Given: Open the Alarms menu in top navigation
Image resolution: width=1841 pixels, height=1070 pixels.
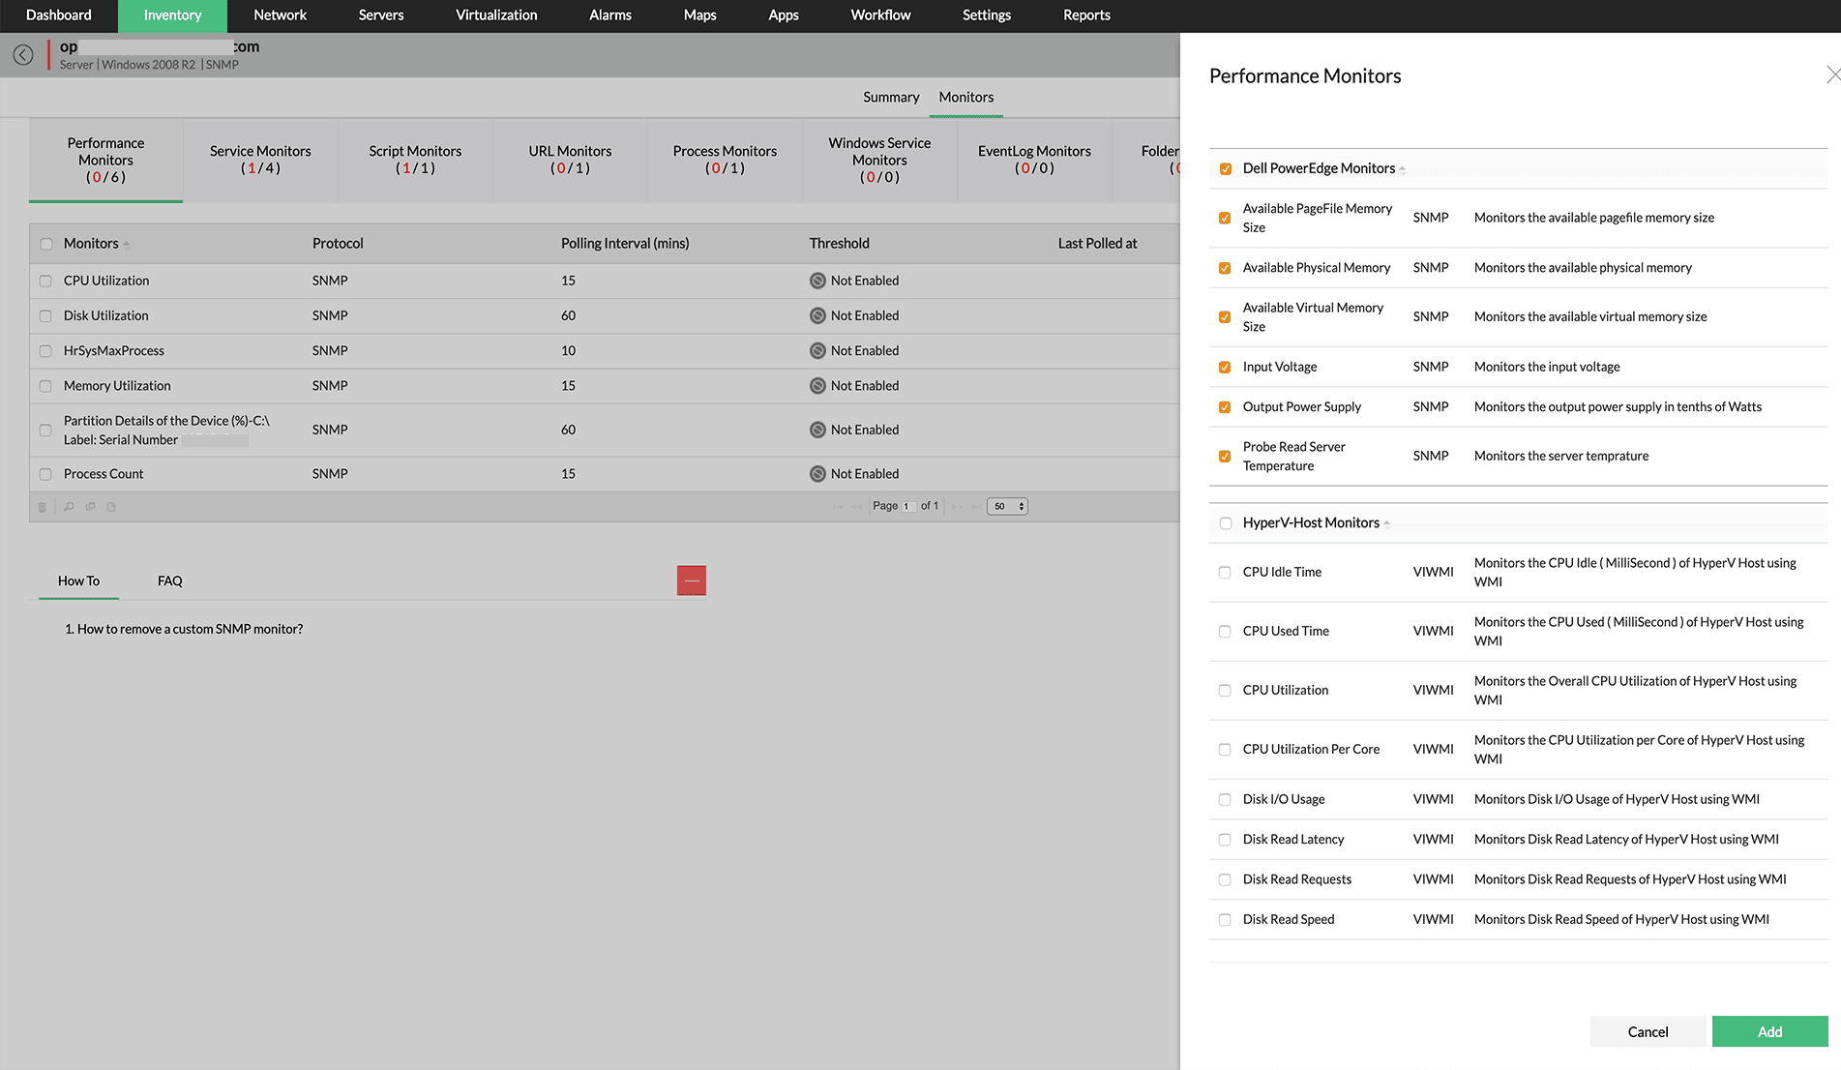Looking at the screenshot, I should (609, 15).
